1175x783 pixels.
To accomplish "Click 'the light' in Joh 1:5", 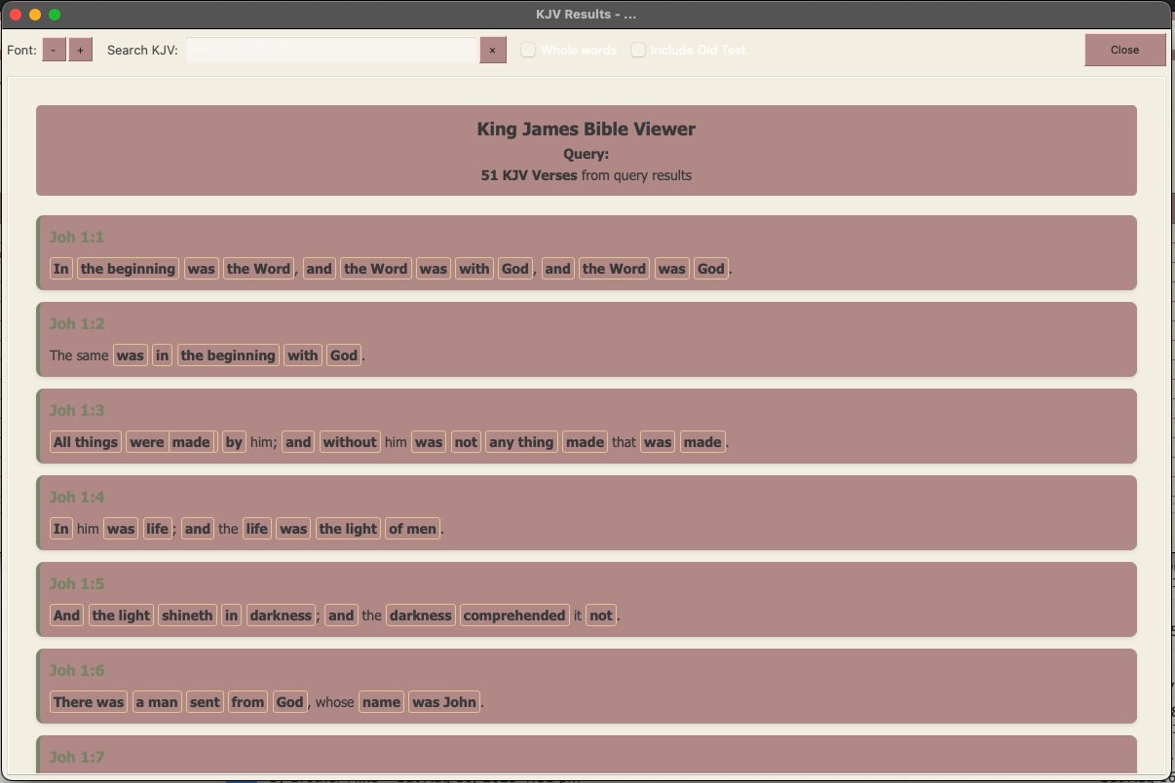I will coord(121,615).
